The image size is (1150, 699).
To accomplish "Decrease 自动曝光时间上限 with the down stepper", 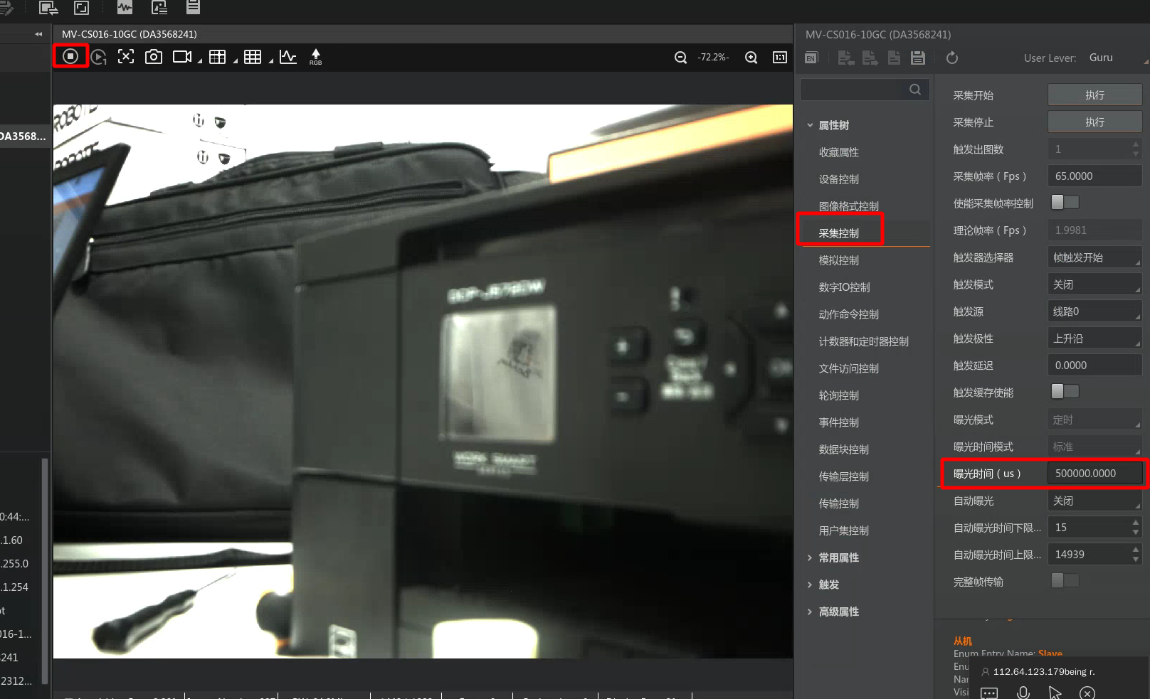I will 1136,560.
